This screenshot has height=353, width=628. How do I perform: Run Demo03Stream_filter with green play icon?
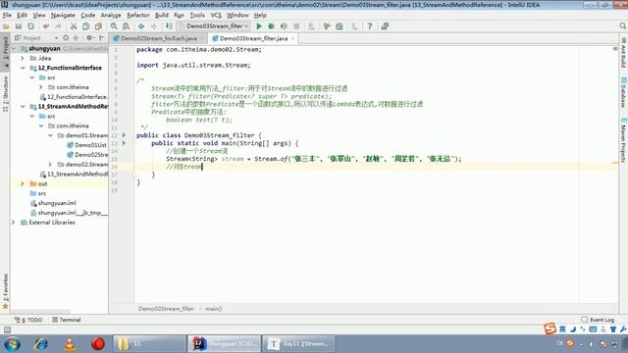[259, 26]
